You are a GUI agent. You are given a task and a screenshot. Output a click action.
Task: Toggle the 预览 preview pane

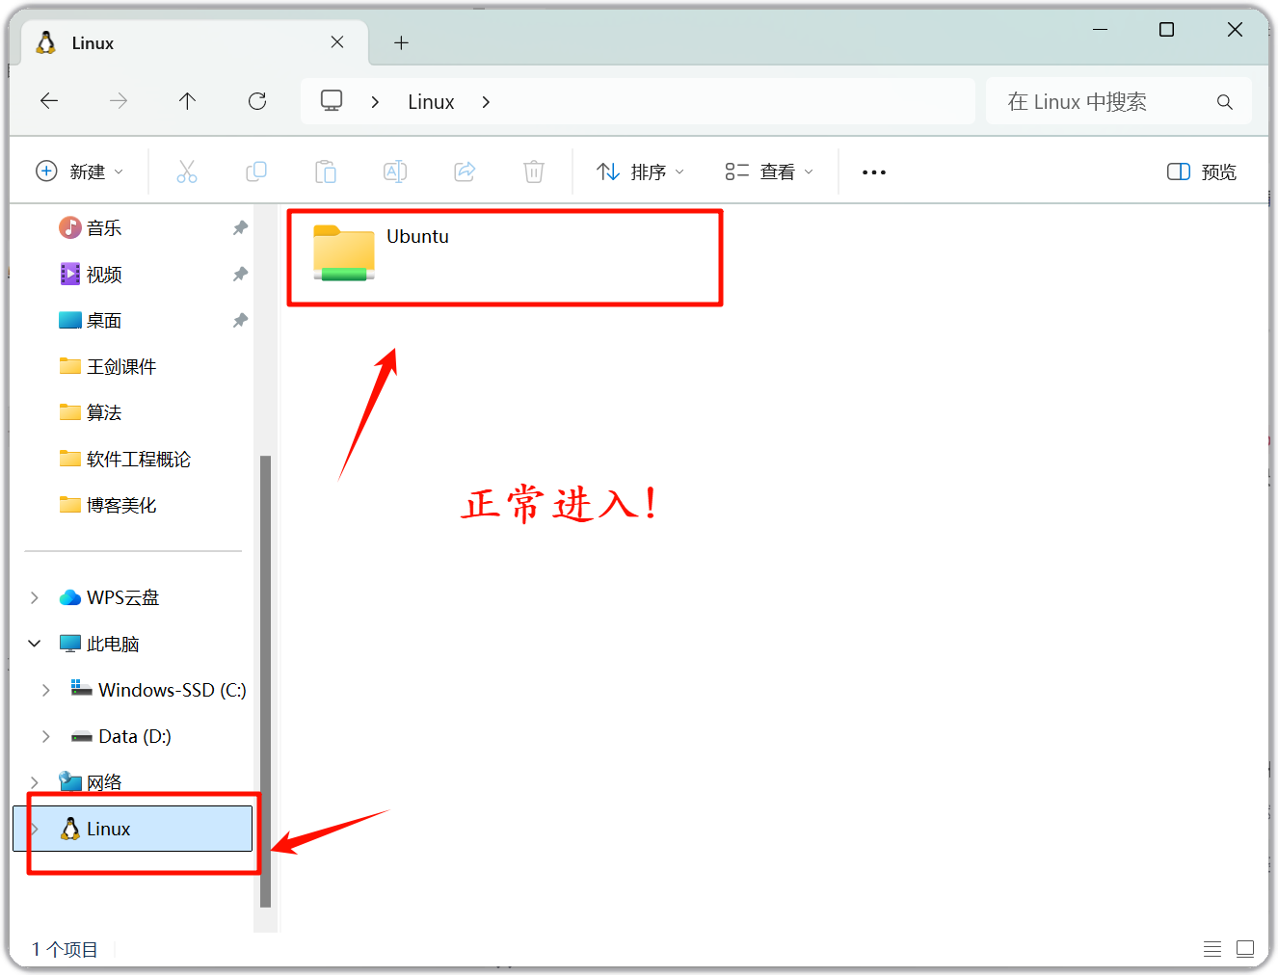pyautogui.click(x=1202, y=171)
